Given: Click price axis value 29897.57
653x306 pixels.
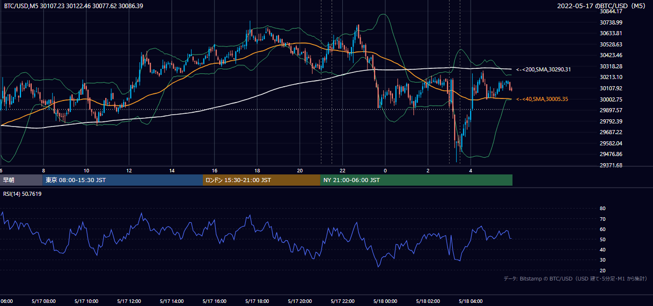Looking at the screenshot, I should pos(611,110).
